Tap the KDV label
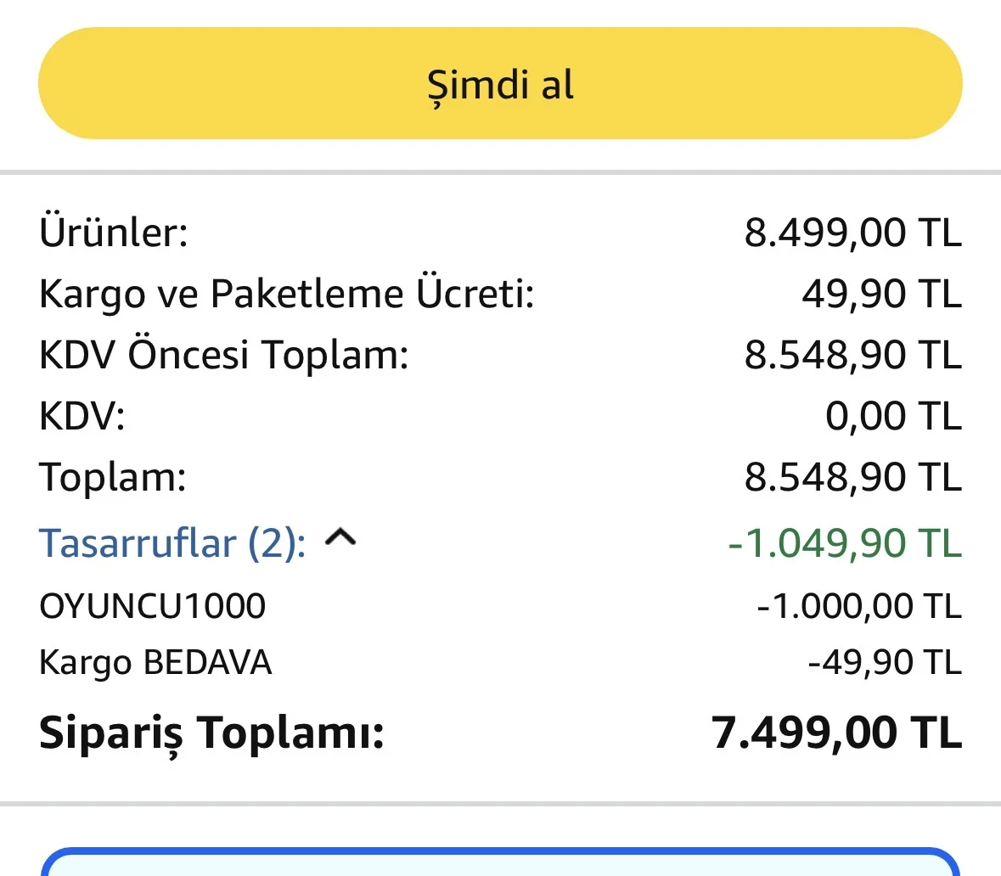Screen dimensions: 1001x876 tap(82, 416)
